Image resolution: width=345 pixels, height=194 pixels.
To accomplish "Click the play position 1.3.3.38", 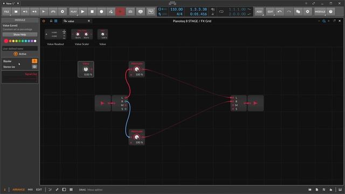I will 198,9.
